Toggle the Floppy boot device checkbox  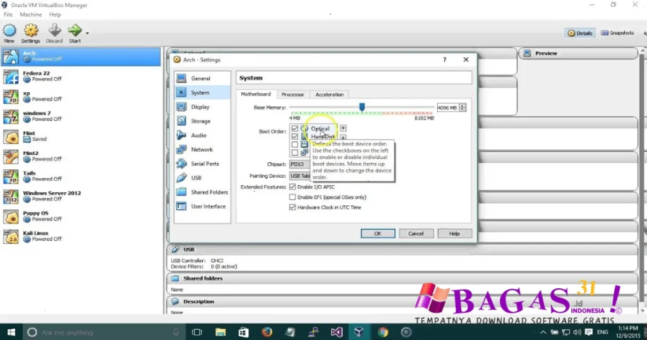[x=294, y=145]
